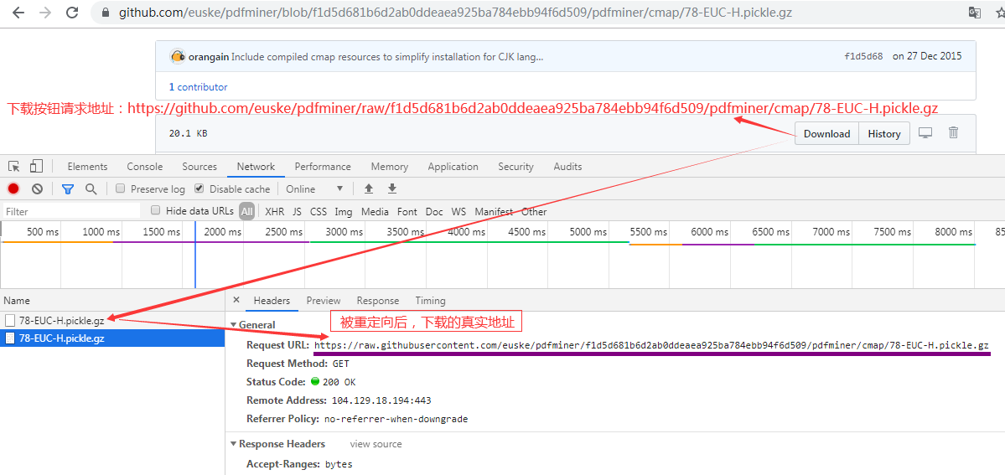Enable Preserve log checkbox
Image resolution: width=1005 pixels, height=475 pixels.
point(120,189)
